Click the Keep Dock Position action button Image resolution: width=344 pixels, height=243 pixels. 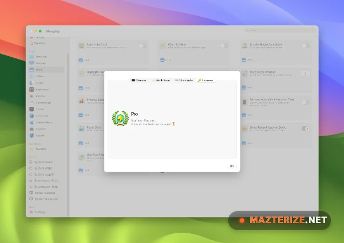(305, 73)
